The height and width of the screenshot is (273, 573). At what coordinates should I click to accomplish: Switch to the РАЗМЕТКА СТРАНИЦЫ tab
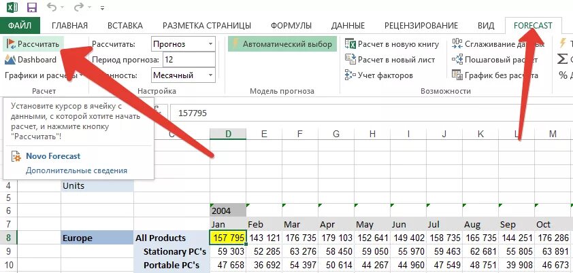[207, 26]
